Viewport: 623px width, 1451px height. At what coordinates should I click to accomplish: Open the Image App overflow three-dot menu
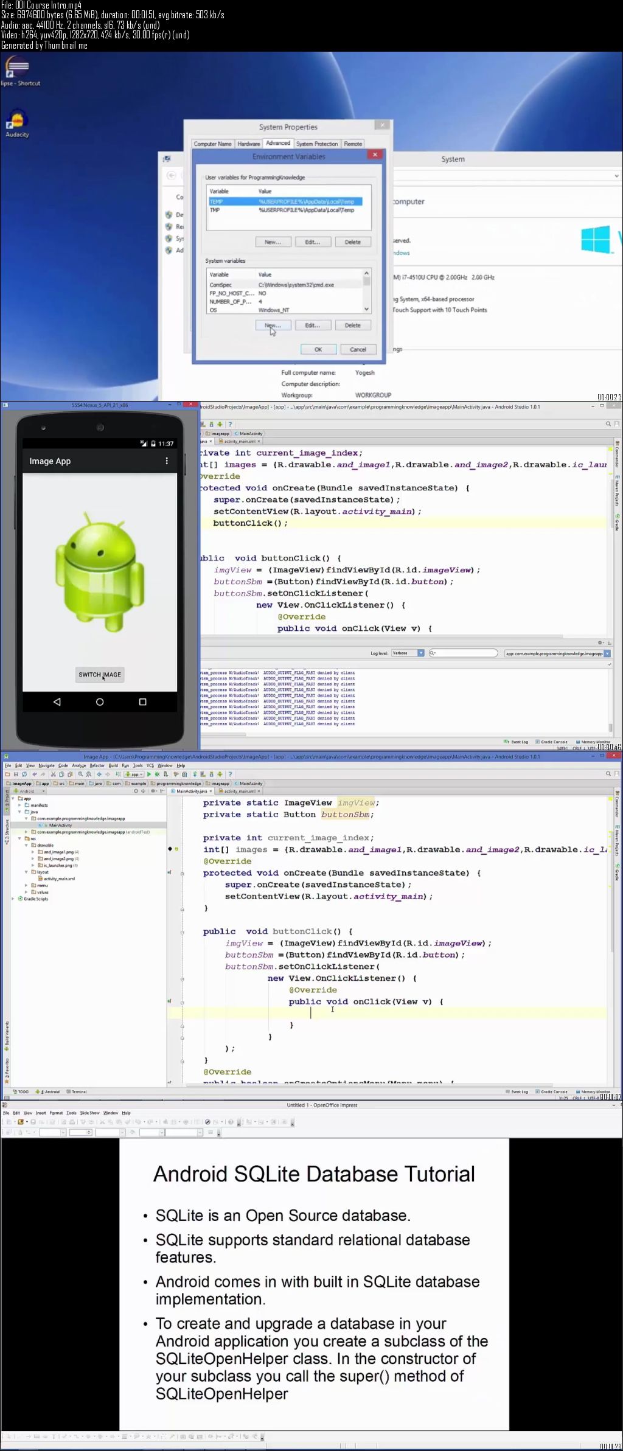click(167, 461)
